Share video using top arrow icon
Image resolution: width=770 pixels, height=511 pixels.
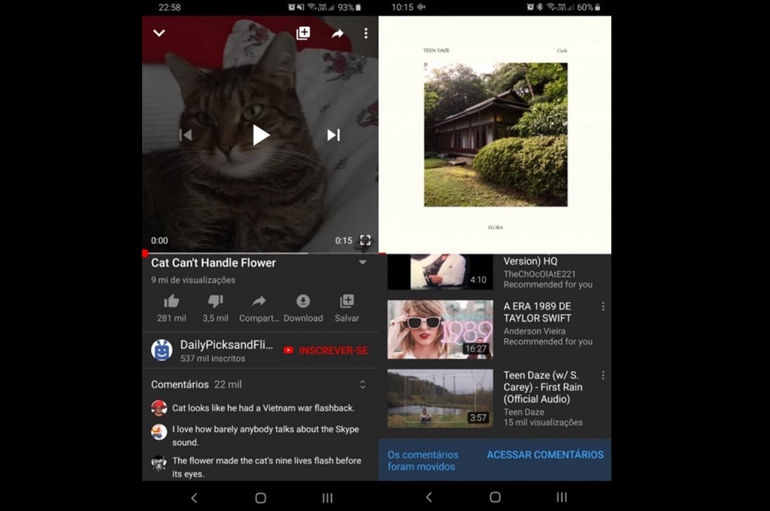[338, 33]
